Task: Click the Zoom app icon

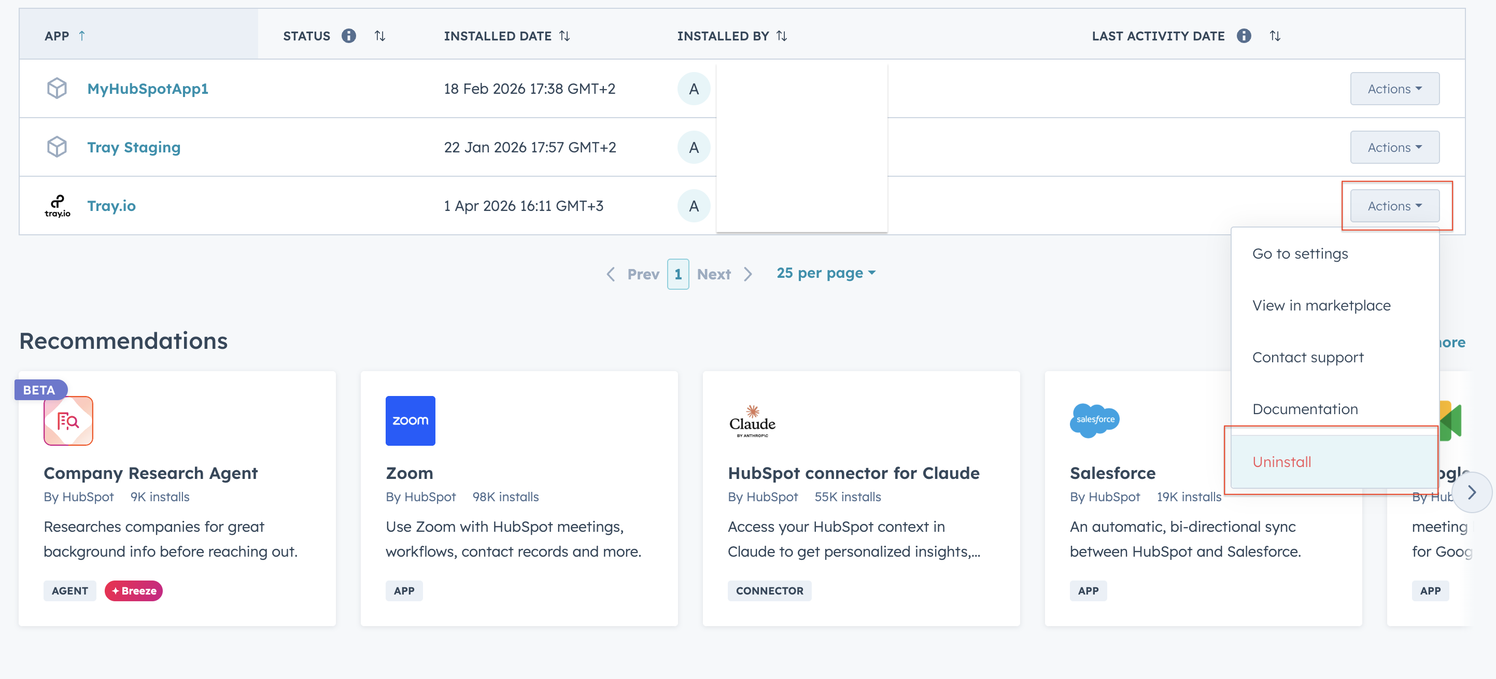Action: (410, 420)
